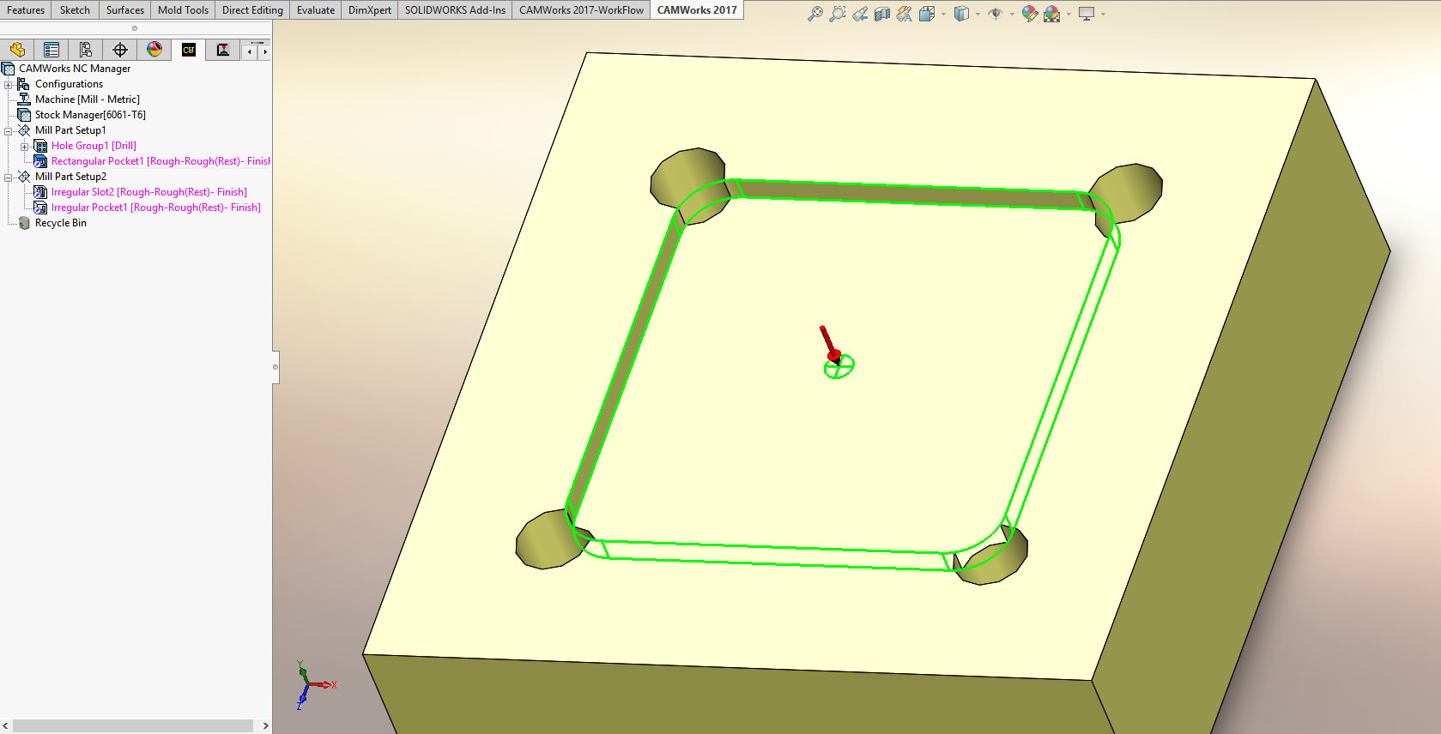
Task: Open the CAMWorks 2017-WorkFlow tab
Action: click(581, 10)
